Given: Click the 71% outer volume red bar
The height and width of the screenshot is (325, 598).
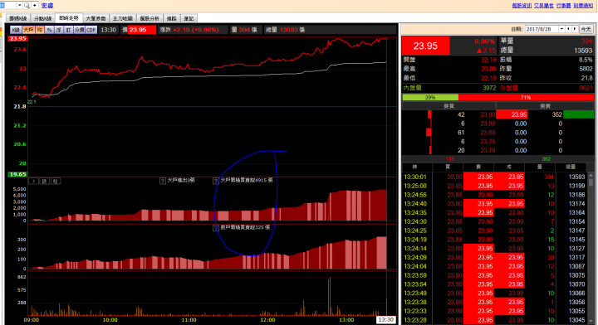Looking at the screenshot, I should coord(526,98).
